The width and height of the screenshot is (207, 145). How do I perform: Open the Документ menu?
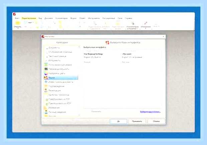pos(49,18)
